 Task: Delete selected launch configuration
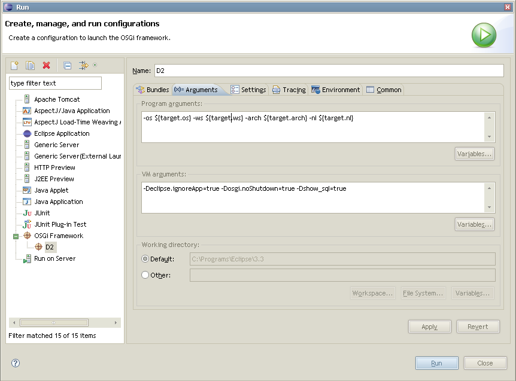click(47, 65)
